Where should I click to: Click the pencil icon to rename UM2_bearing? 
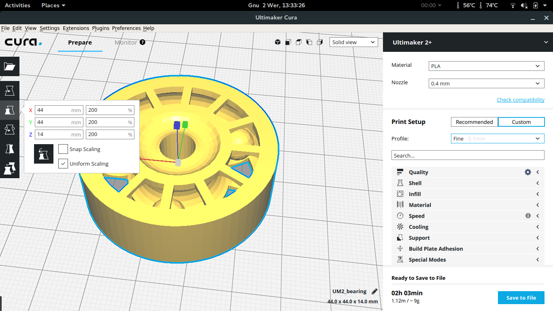[x=374, y=291]
